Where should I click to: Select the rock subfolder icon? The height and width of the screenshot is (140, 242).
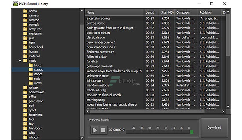click(31, 79)
